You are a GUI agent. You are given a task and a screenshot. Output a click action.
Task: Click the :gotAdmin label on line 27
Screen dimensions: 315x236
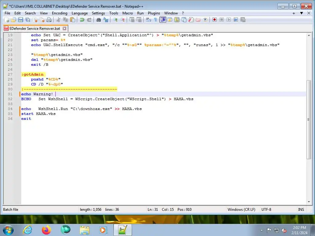tap(32, 74)
